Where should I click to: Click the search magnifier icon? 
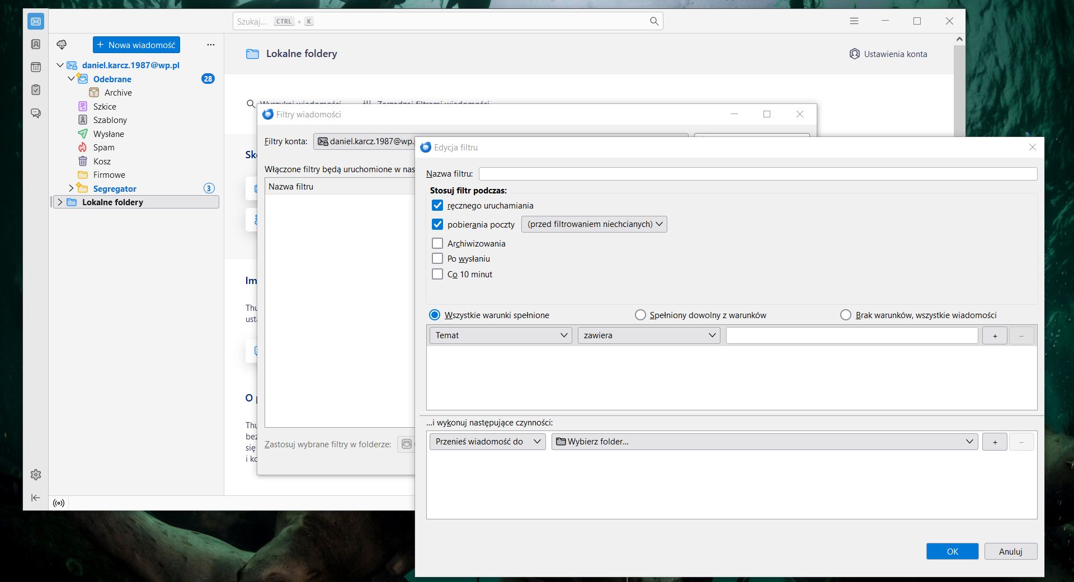[653, 21]
